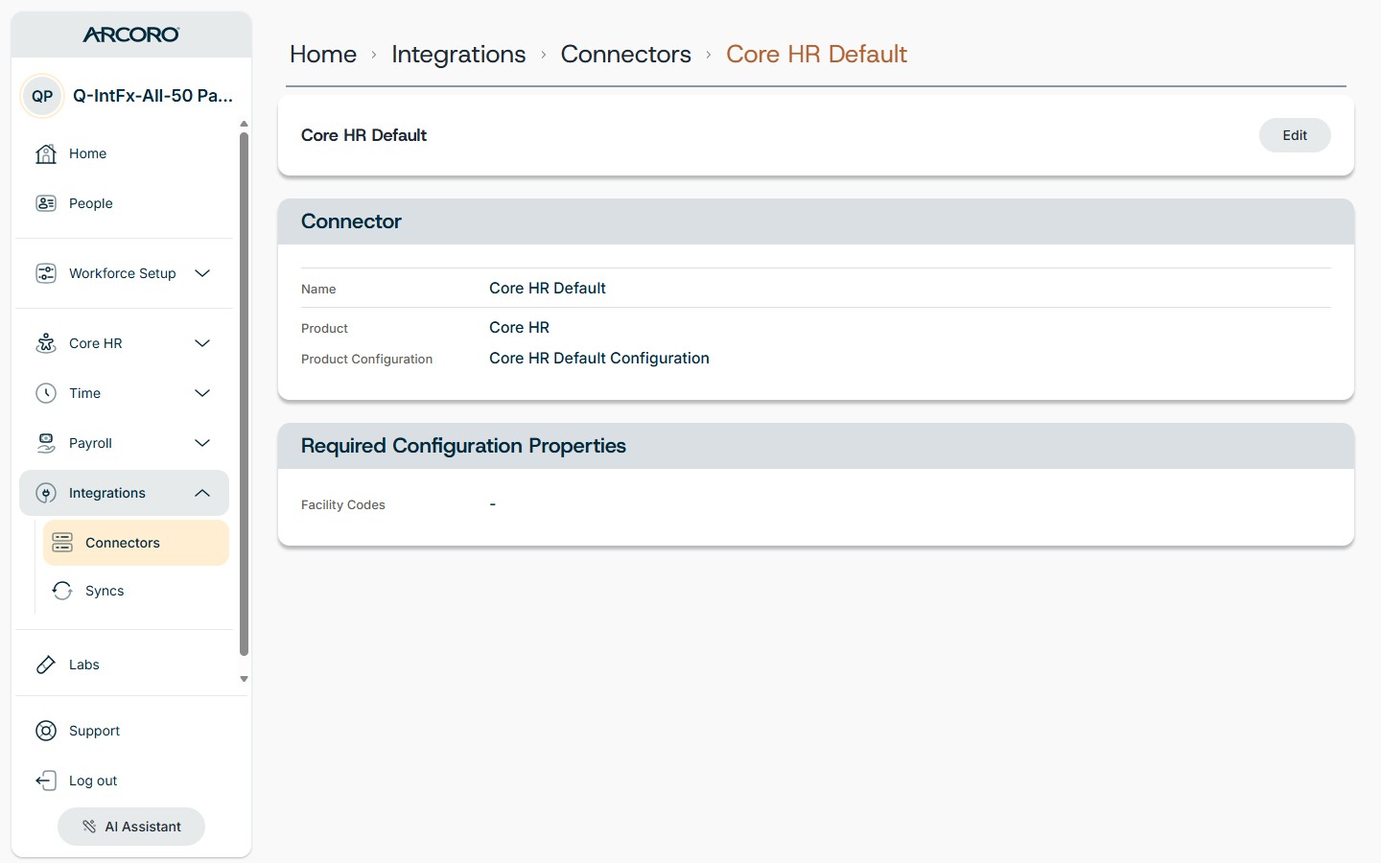
Task: Click the Core HR Default Configuration value
Action: click(599, 358)
